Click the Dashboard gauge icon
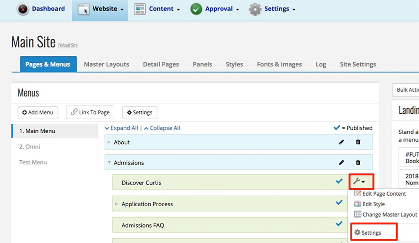Viewport: 419px width, 243px height. (x=23, y=9)
